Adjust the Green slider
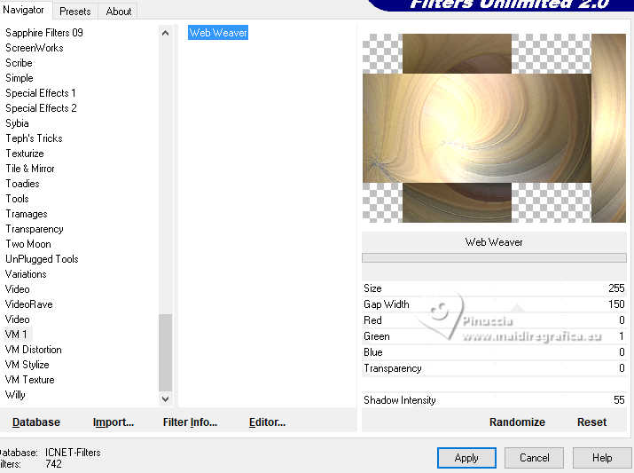634x473 pixels. 494,336
